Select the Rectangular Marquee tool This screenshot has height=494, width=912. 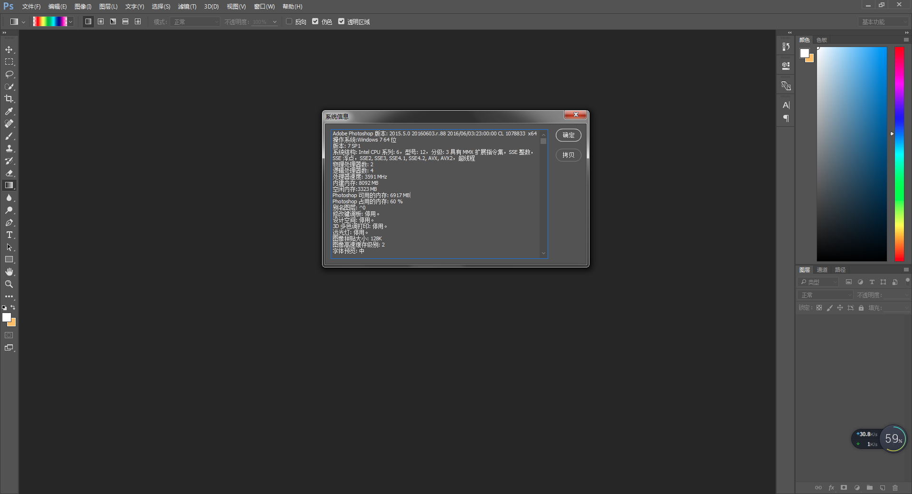(9, 62)
